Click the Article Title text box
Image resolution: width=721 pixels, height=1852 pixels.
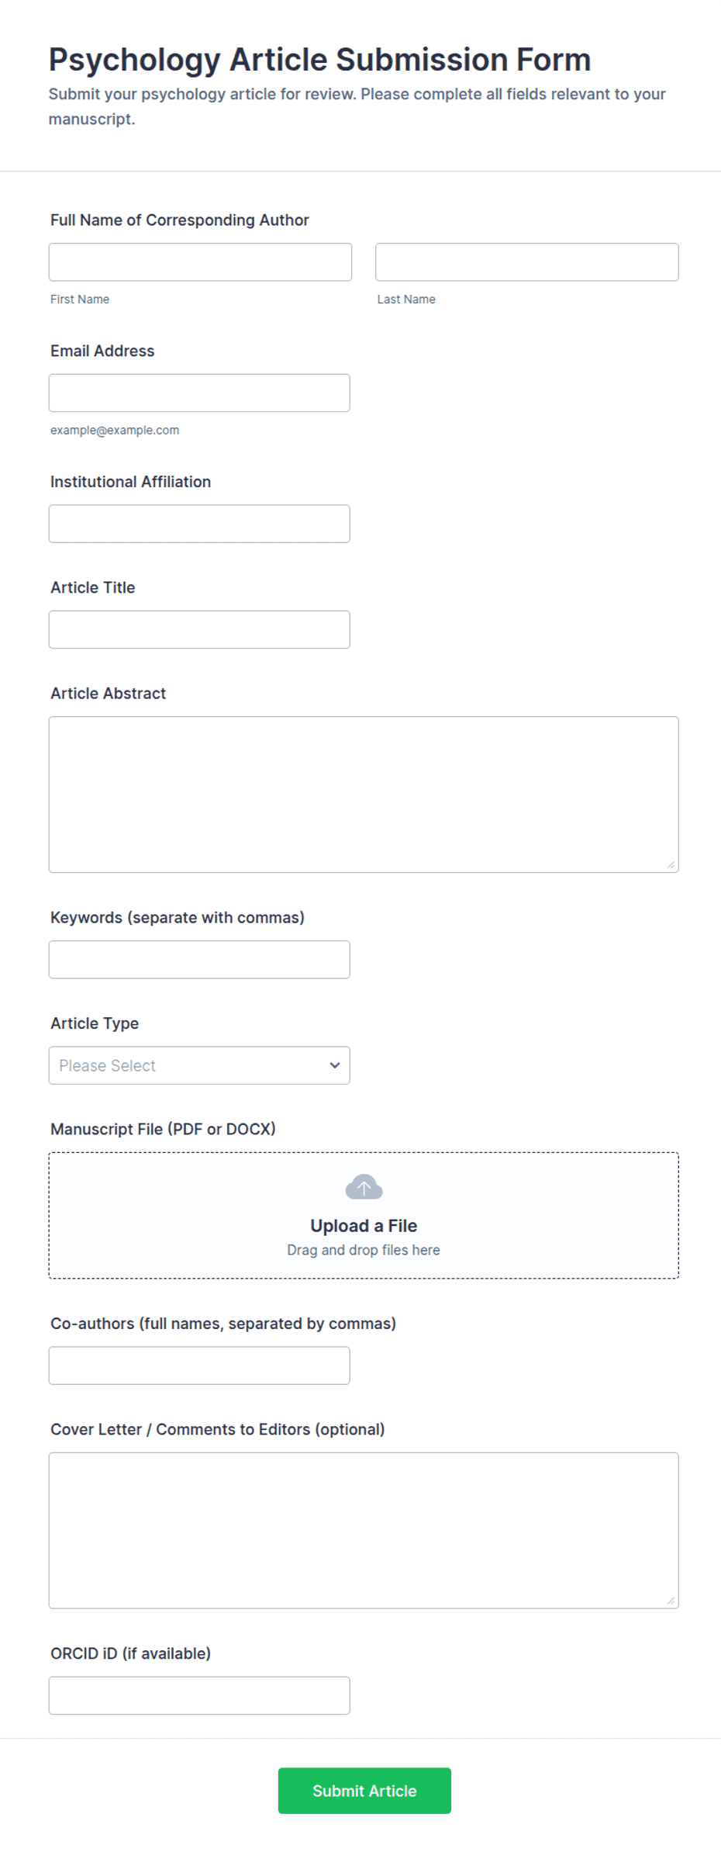point(199,629)
